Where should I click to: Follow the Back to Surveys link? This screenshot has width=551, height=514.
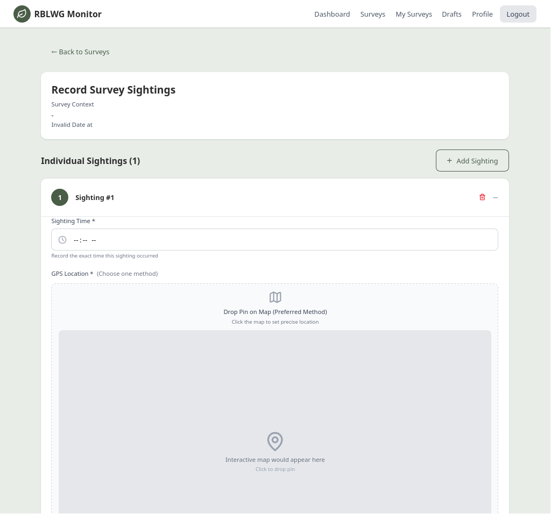(80, 52)
